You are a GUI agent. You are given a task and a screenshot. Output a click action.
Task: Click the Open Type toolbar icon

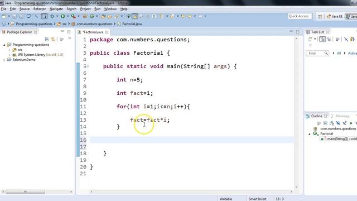pos(103,16)
